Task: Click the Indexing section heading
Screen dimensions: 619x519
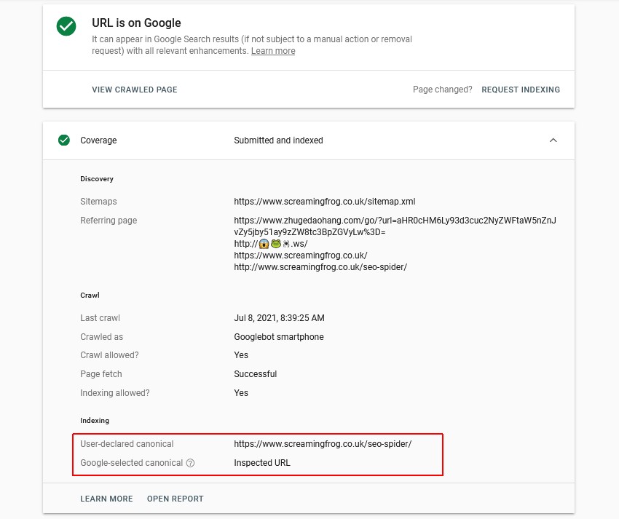Action: pyautogui.click(x=95, y=420)
